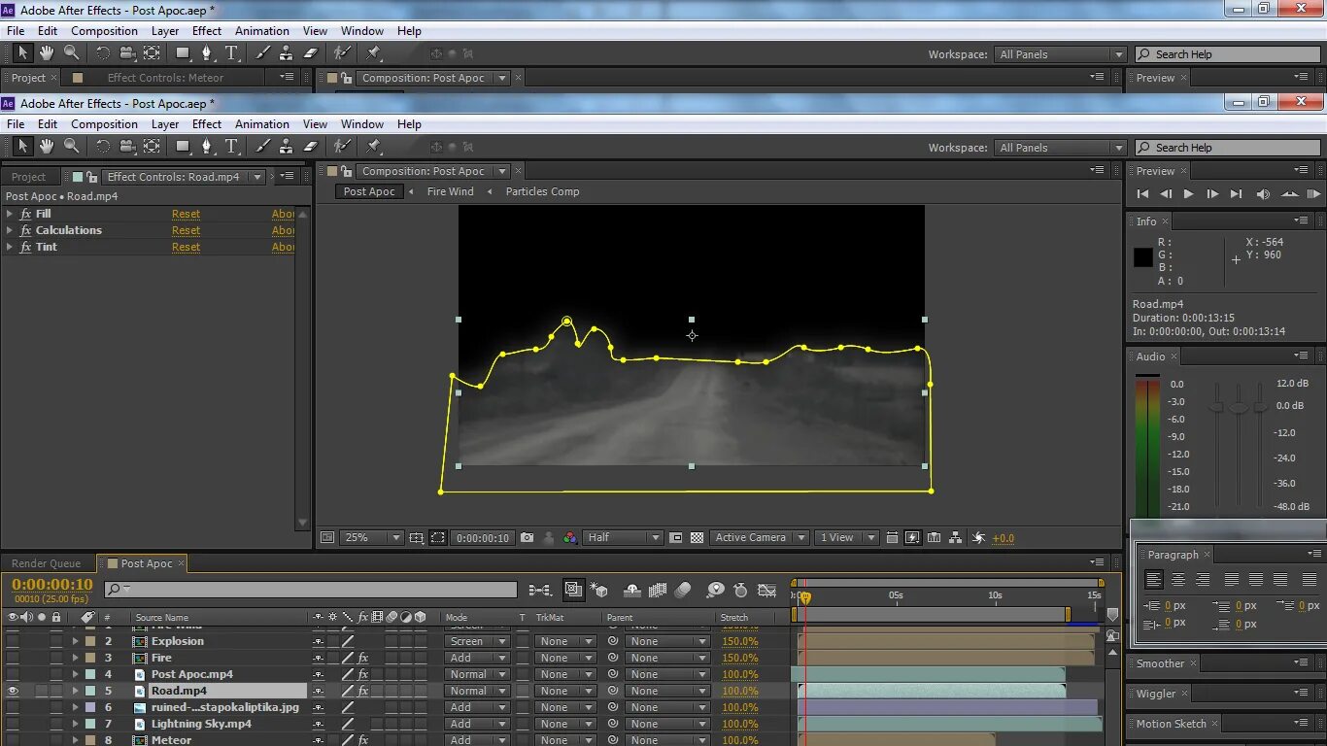Click the Reset Exposure icon
The image size is (1327, 746).
tap(978, 537)
